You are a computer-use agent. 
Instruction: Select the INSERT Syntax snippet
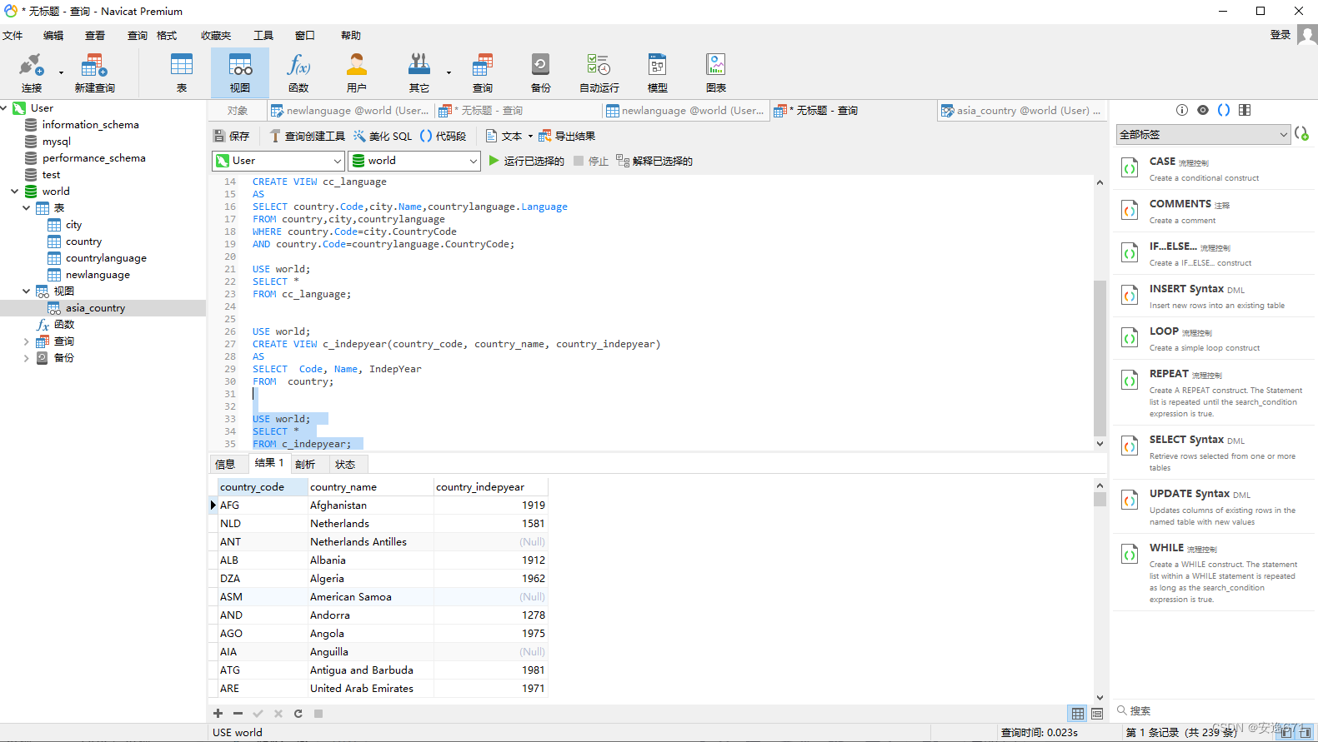[1214, 296]
